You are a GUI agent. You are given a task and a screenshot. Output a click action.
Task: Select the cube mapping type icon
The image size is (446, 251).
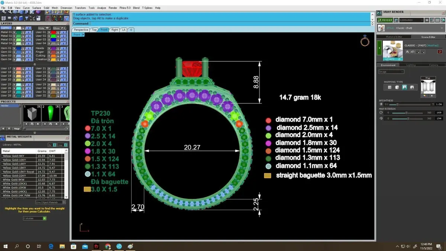pos(397,87)
